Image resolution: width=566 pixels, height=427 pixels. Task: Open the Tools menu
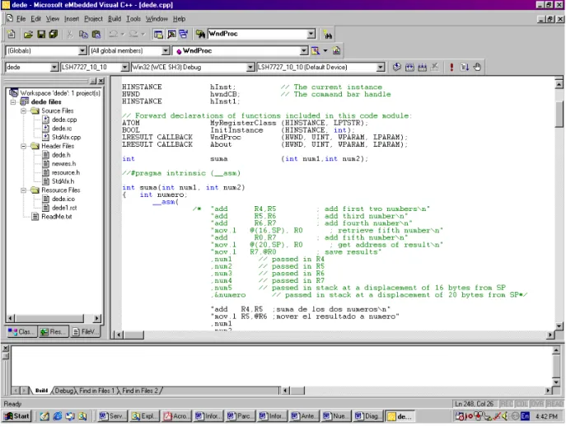[133, 19]
